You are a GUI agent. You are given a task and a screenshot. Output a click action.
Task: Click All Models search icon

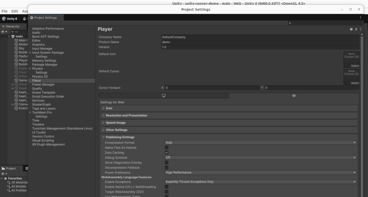(x=9, y=187)
